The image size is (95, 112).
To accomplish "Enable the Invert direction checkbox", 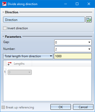I will pyautogui.click(x=5, y=28).
